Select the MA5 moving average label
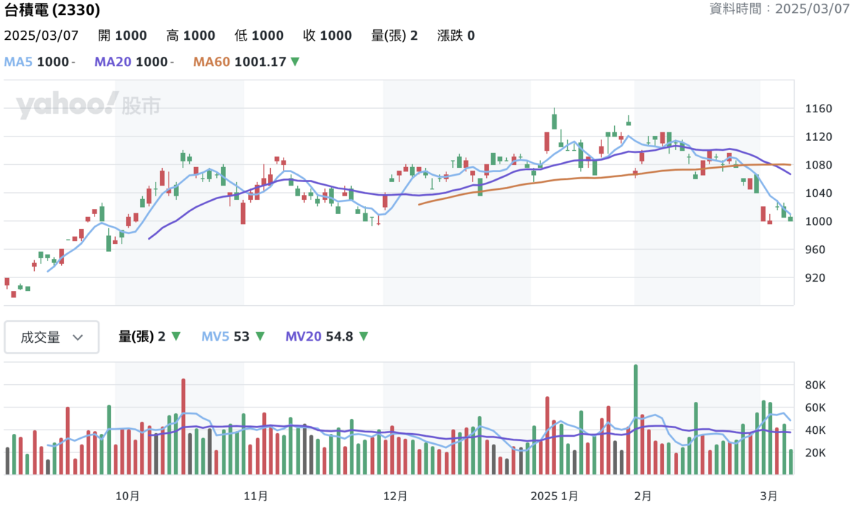 (x=18, y=62)
